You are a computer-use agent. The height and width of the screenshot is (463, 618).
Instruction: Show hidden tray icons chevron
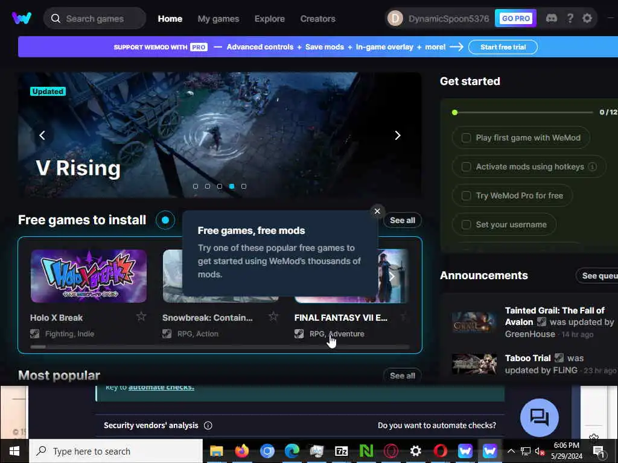tap(511, 451)
